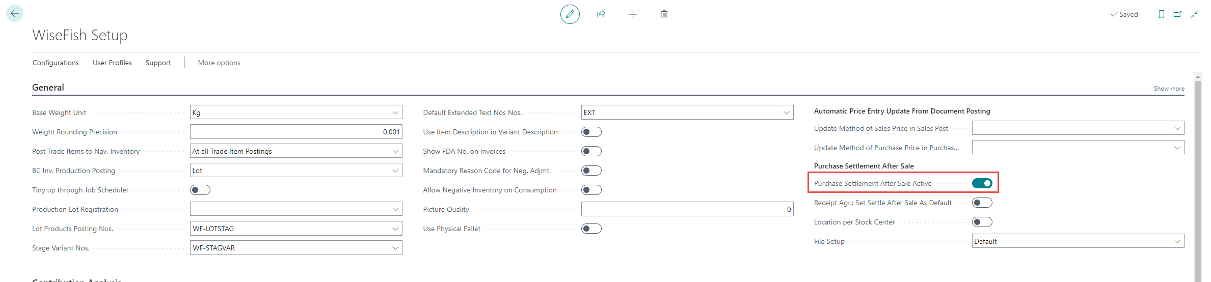Open page in new window icon

coord(1177,14)
